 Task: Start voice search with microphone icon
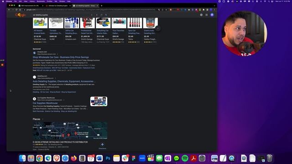pyautogui.click(x=97, y=15)
